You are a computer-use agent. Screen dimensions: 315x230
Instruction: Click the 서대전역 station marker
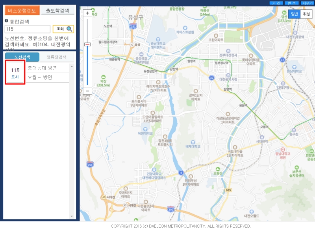click(x=262, y=137)
